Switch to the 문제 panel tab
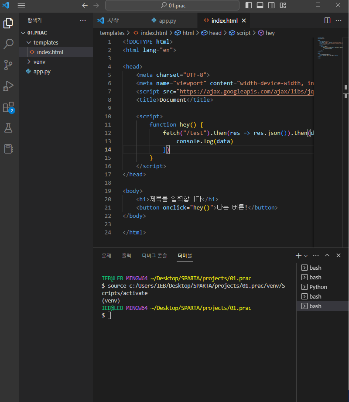The width and height of the screenshot is (349, 402). tap(106, 256)
